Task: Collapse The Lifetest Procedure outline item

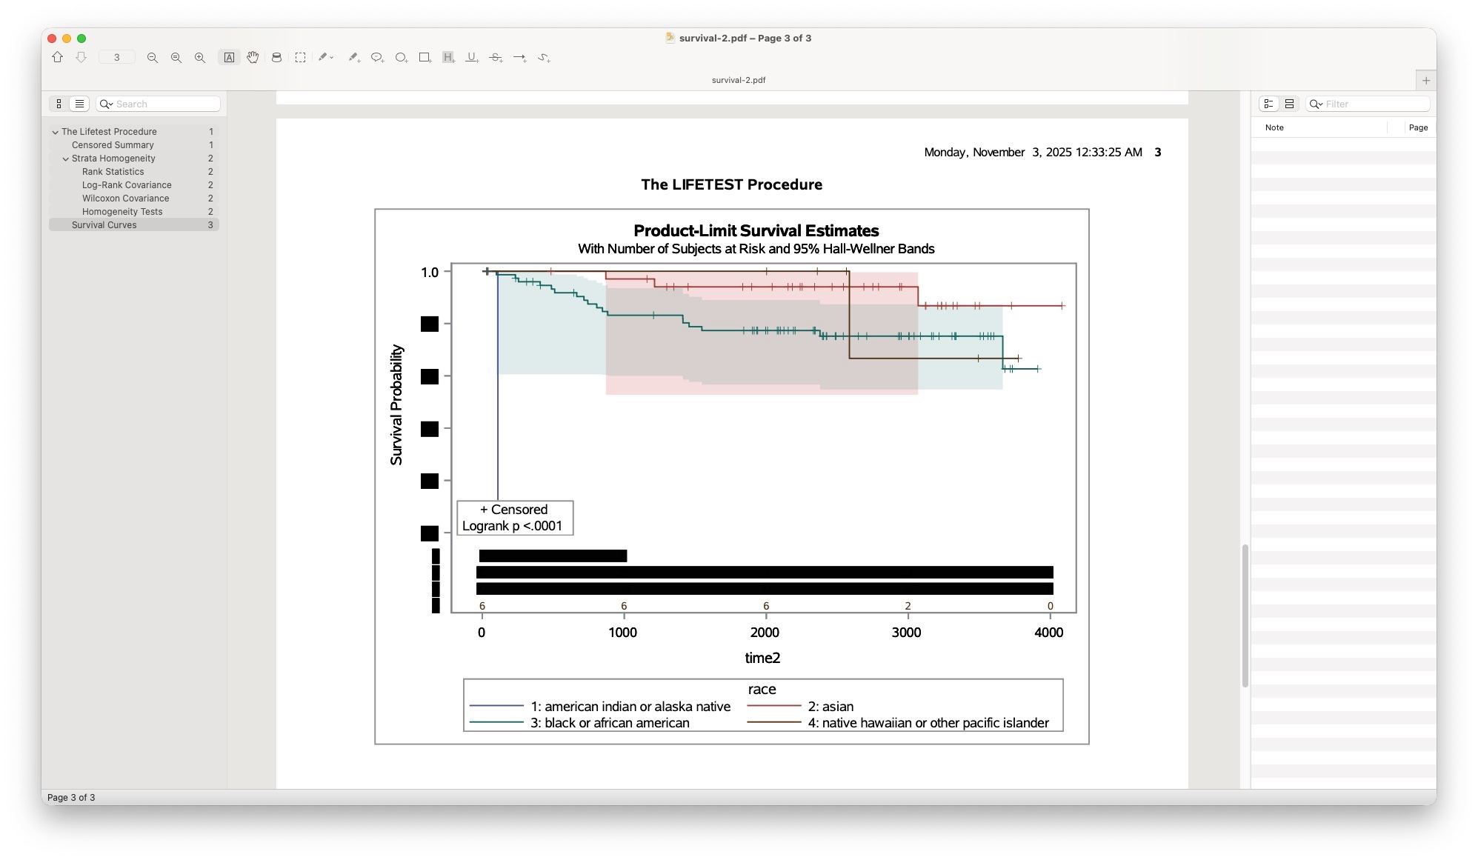Action: tap(55, 132)
